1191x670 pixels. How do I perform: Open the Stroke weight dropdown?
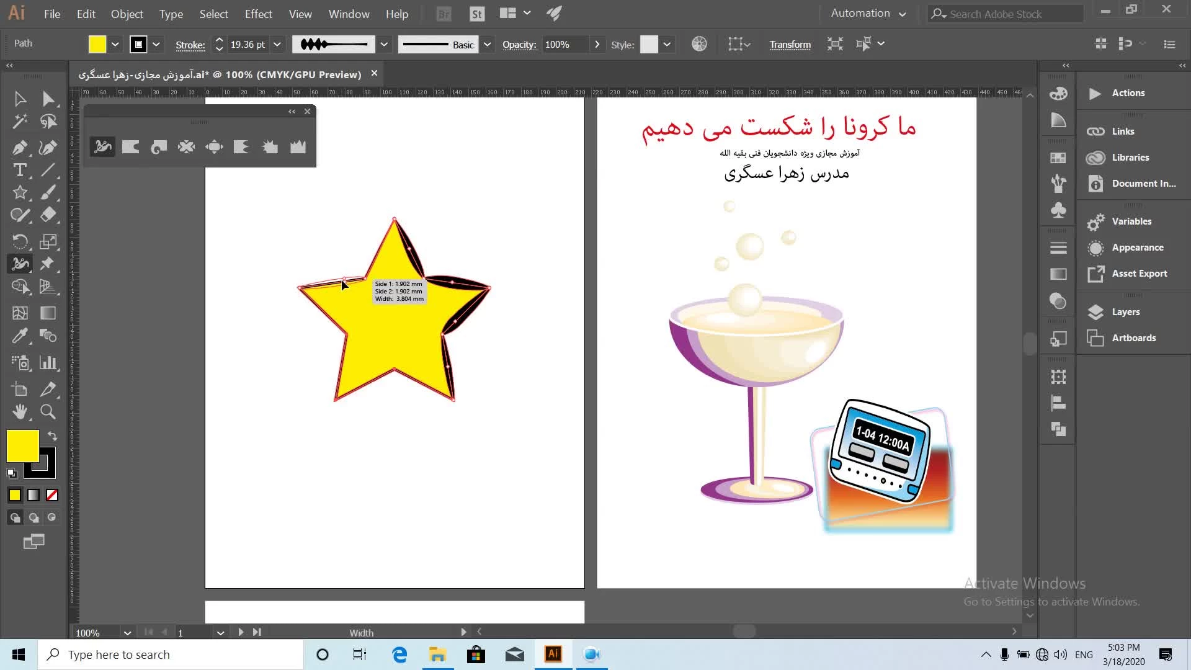pyautogui.click(x=277, y=44)
